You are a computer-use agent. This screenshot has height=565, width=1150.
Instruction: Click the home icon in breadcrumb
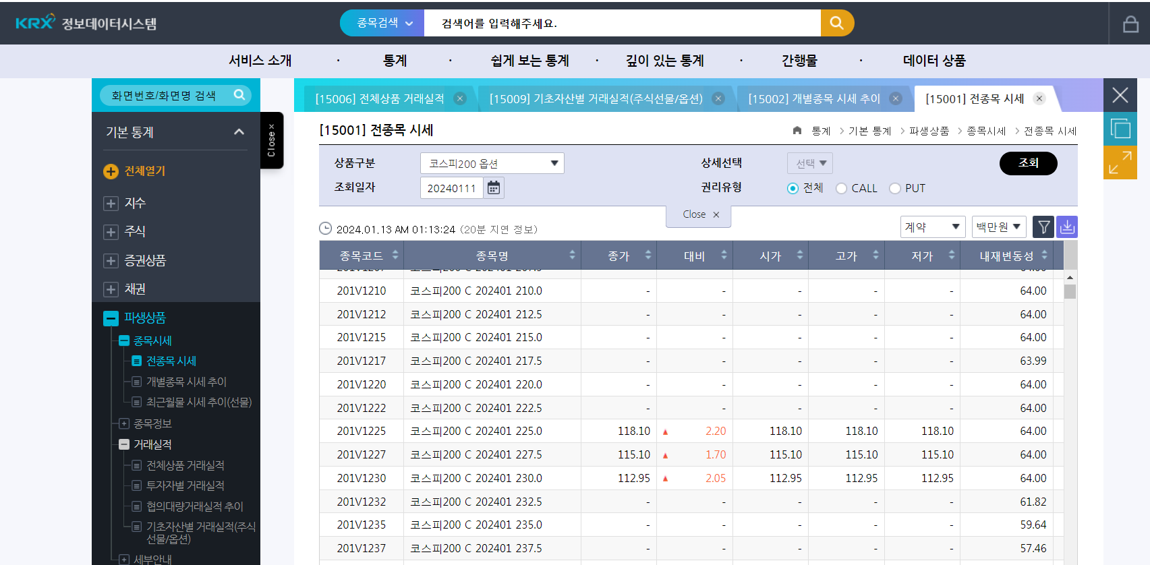(797, 130)
